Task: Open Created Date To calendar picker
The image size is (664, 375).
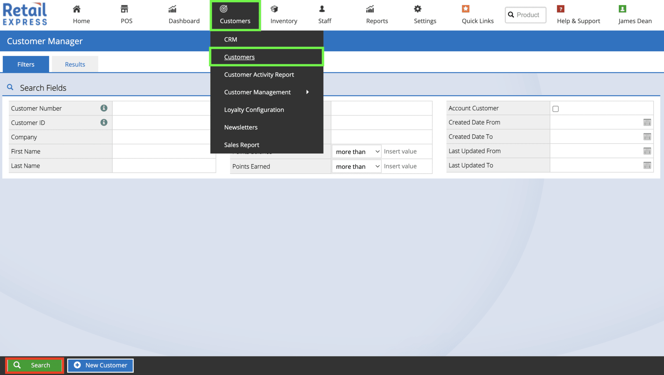Action: click(x=647, y=136)
